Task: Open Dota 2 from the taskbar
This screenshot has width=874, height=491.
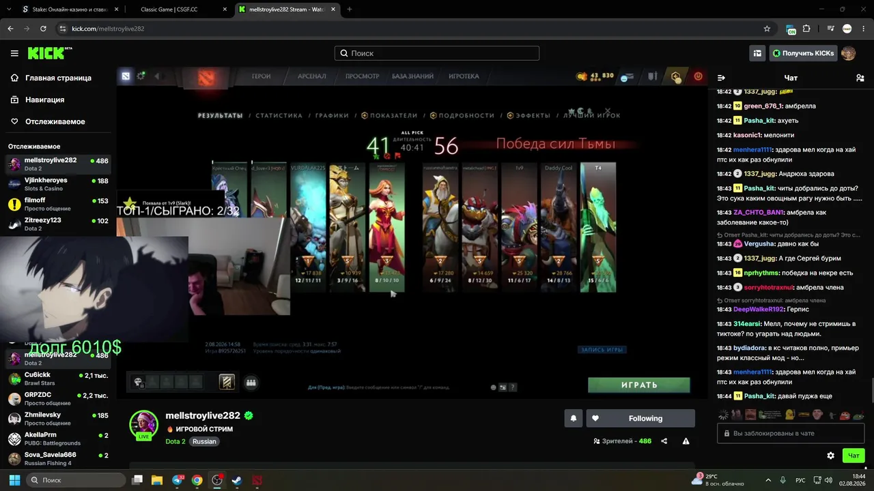Action: (x=257, y=480)
